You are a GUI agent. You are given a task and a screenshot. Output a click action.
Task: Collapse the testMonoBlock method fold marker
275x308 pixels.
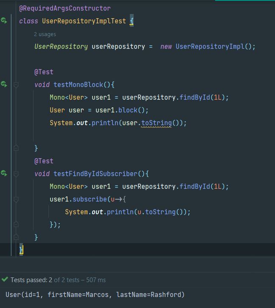[x=16, y=85]
